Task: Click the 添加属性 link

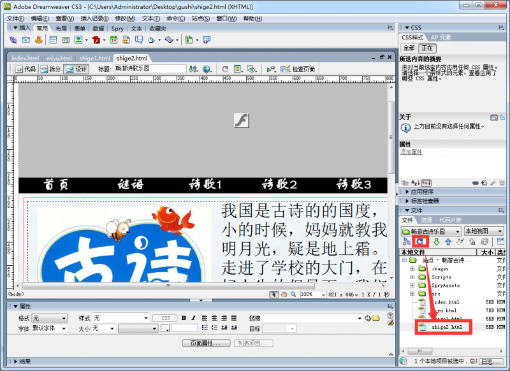Action: tap(411, 152)
